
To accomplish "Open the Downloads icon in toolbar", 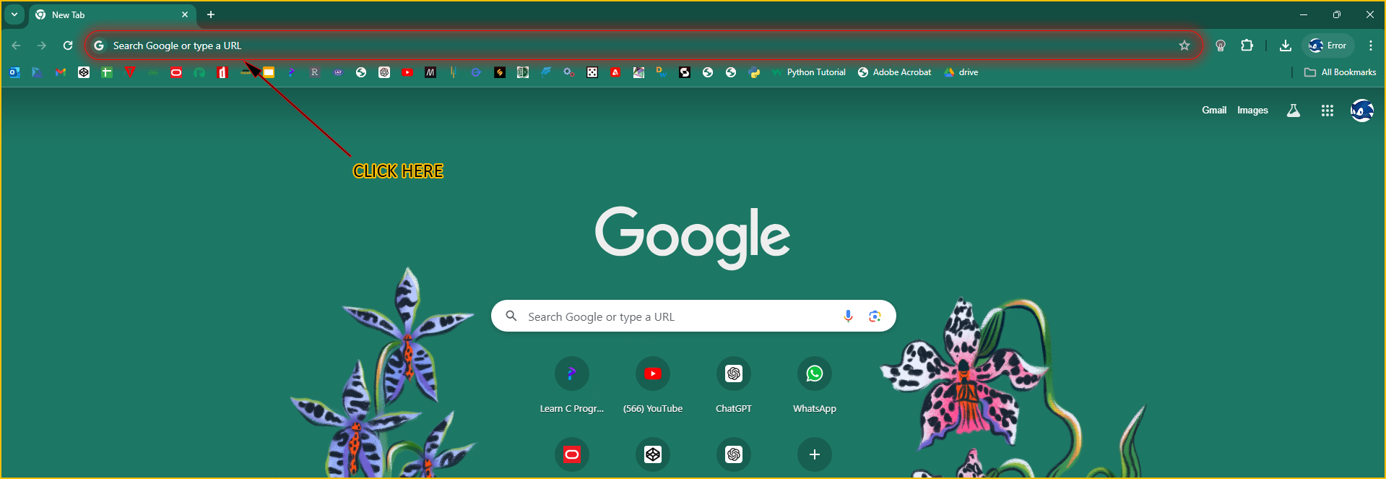I will (1286, 46).
